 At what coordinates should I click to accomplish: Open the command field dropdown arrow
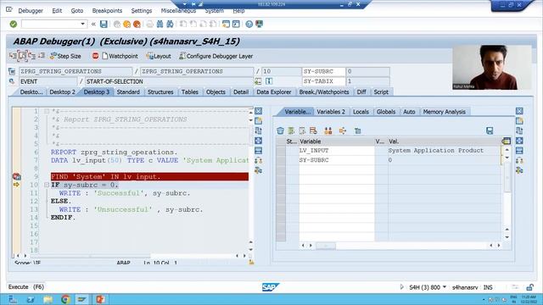click(x=83, y=24)
